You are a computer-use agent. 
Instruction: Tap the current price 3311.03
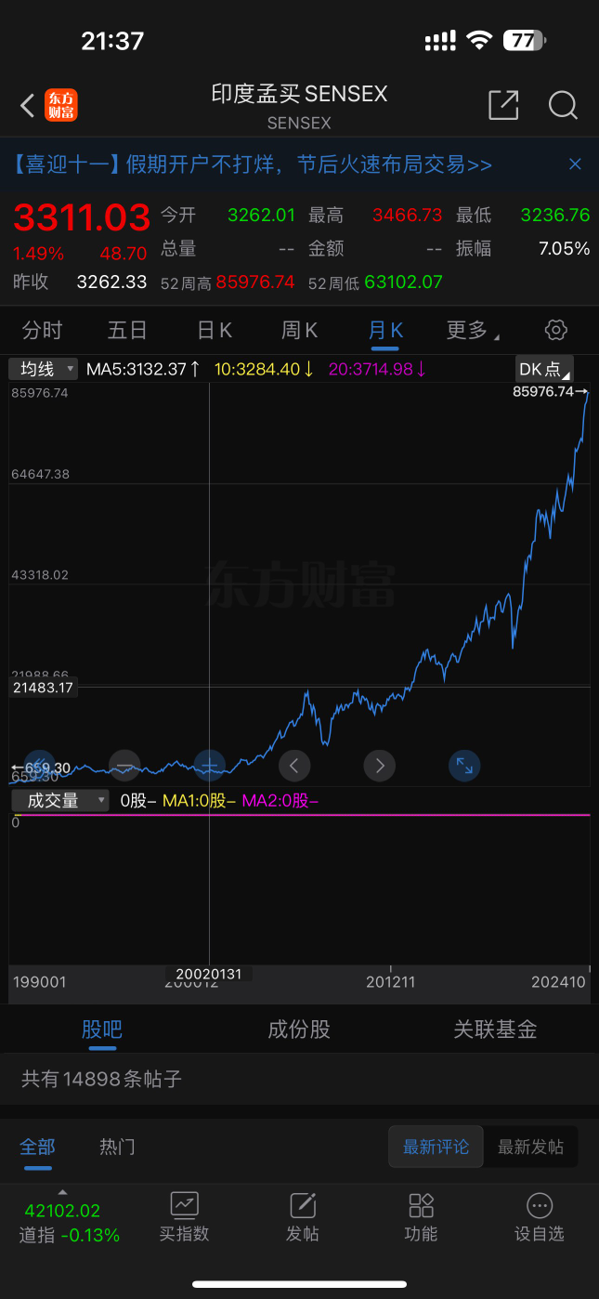(82, 217)
